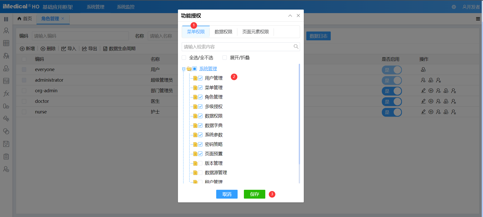This screenshot has width=483, height=217.
Task: Open the fx formula icon in the left sidebar
Action: tap(6, 94)
